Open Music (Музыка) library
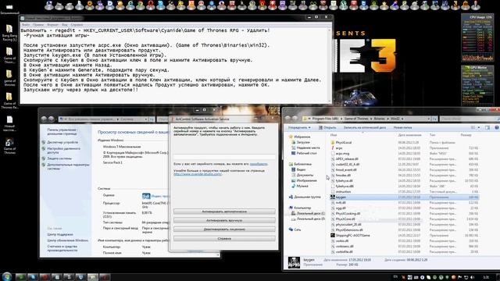 tap(300, 186)
